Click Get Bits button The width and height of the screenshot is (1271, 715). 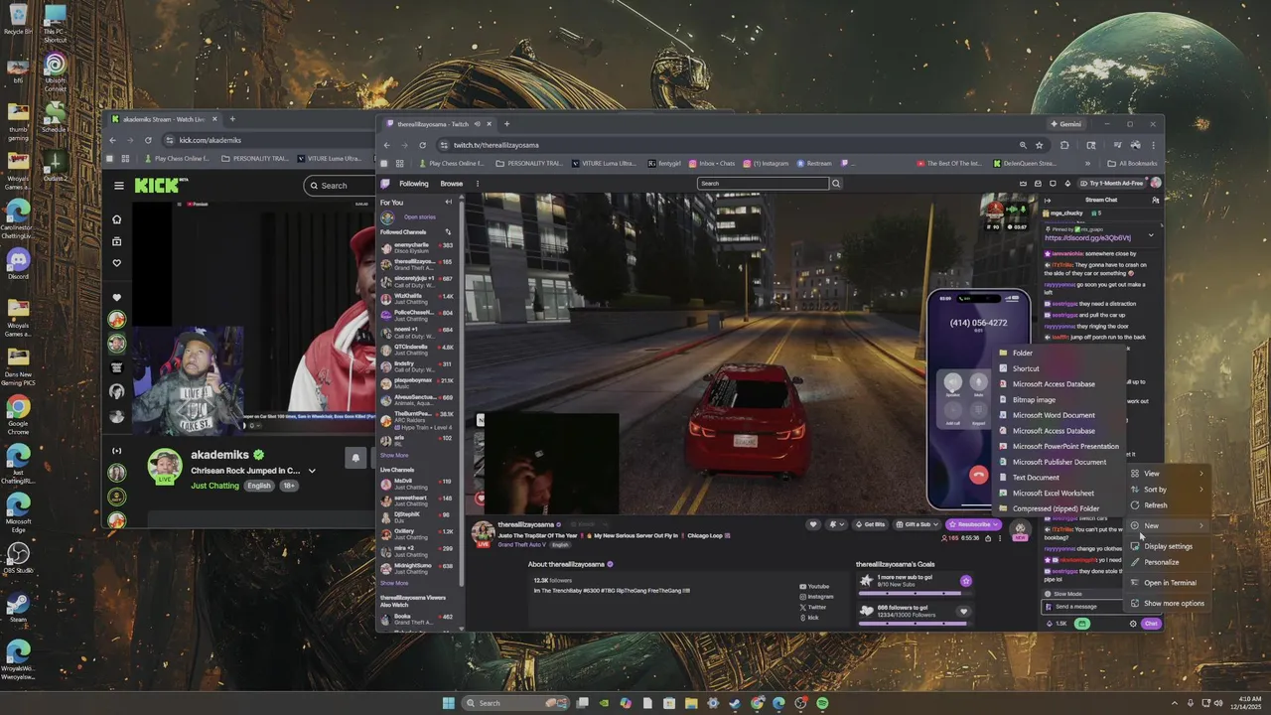871,524
